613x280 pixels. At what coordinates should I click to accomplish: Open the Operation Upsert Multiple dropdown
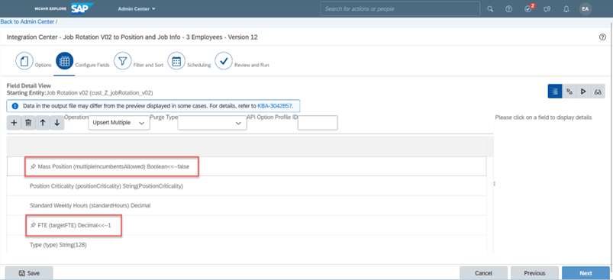coord(119,123)
